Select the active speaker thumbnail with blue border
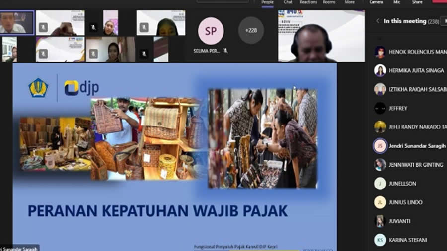This screenshot has height=251, width=447. point(17,22)
